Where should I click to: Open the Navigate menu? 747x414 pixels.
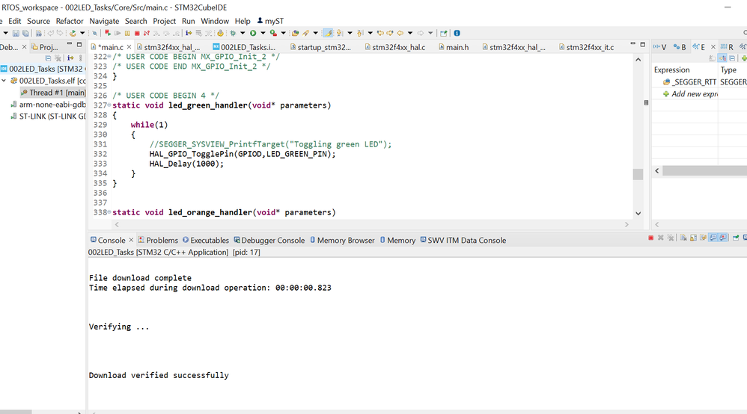point(104,21)
